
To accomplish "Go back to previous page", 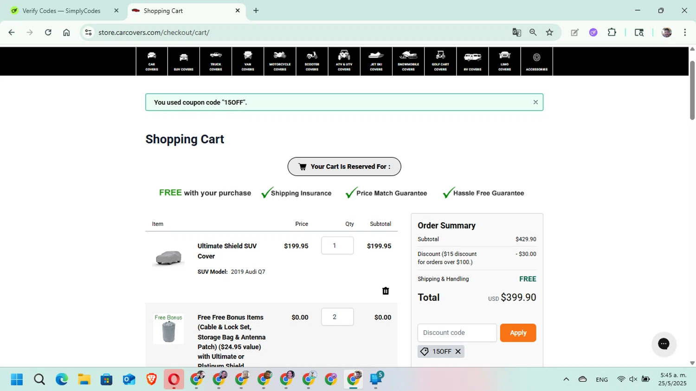I will (12, 32).
